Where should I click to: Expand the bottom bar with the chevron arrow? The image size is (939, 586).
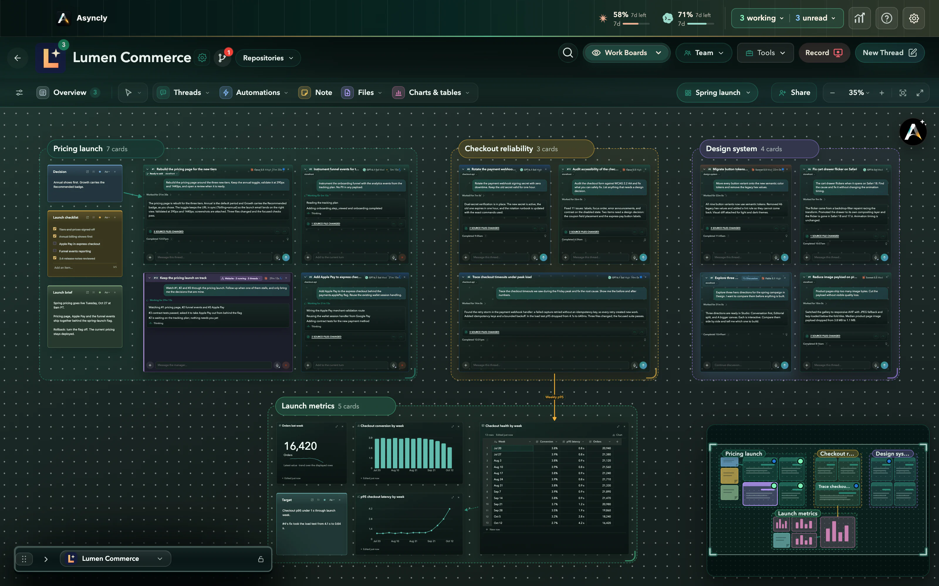(x=46, y=559)
